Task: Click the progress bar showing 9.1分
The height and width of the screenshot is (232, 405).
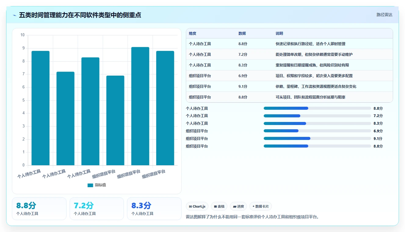Action: click(317, 138)
